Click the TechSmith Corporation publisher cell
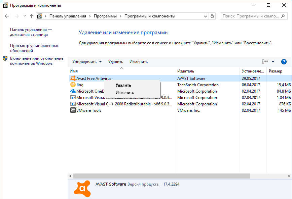This screenshot has height=199, width=292. (x=198, y=85)
